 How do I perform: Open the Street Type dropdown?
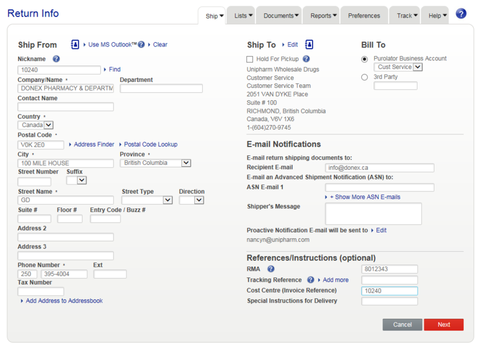pyautogui.click(x=147, y=200)
